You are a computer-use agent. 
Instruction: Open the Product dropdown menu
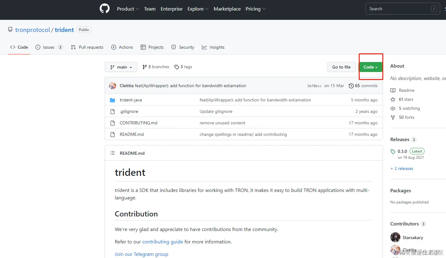[128, 9]
